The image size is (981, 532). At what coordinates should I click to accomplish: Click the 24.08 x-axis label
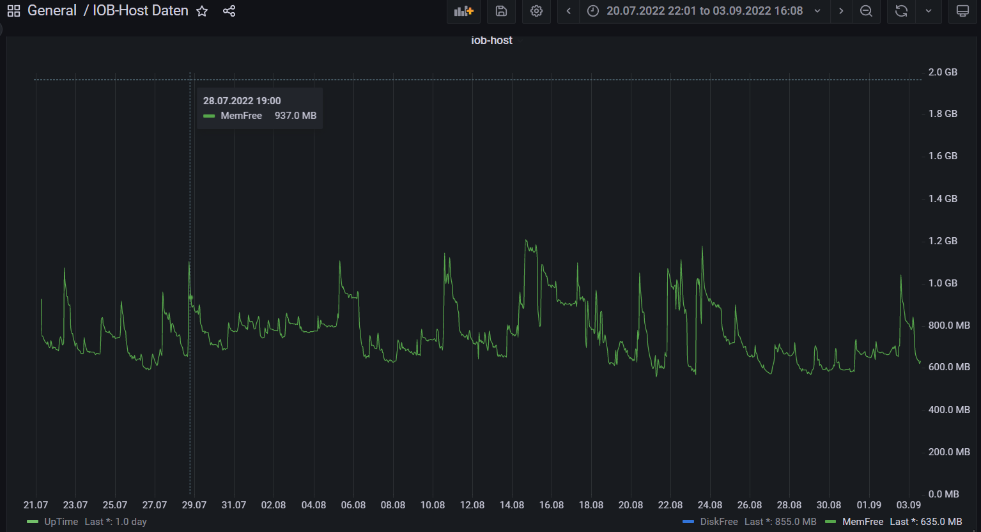[x=710, y=505]
